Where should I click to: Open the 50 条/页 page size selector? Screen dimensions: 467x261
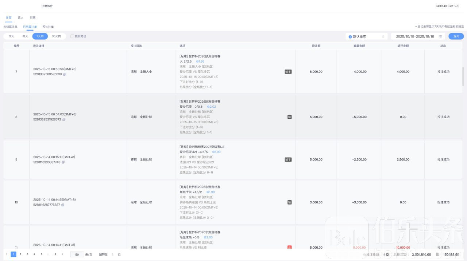click(x=77, y=254)
